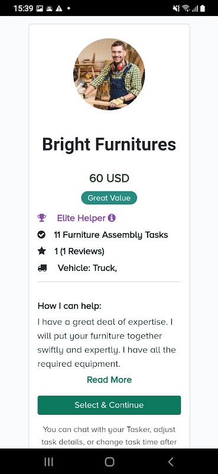The height and width of the screenshot is (474, 218).
Task: Open the Elite Helper info icon
Action: [x=112, y=217]
